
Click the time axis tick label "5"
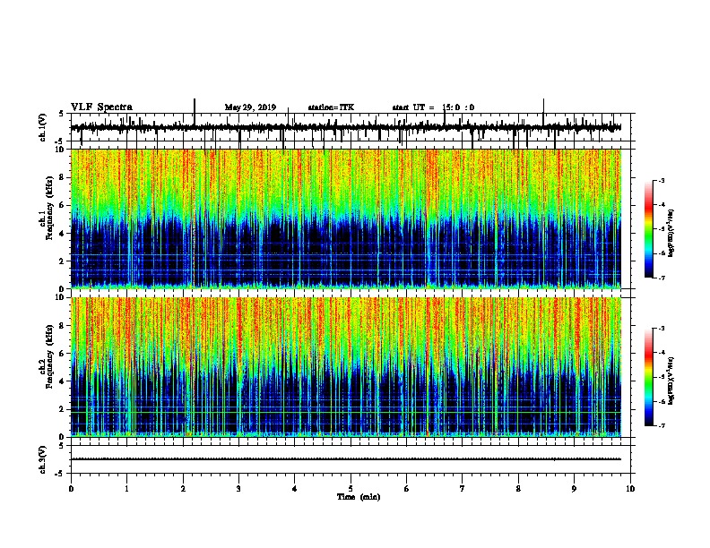[x=351, y=488]
